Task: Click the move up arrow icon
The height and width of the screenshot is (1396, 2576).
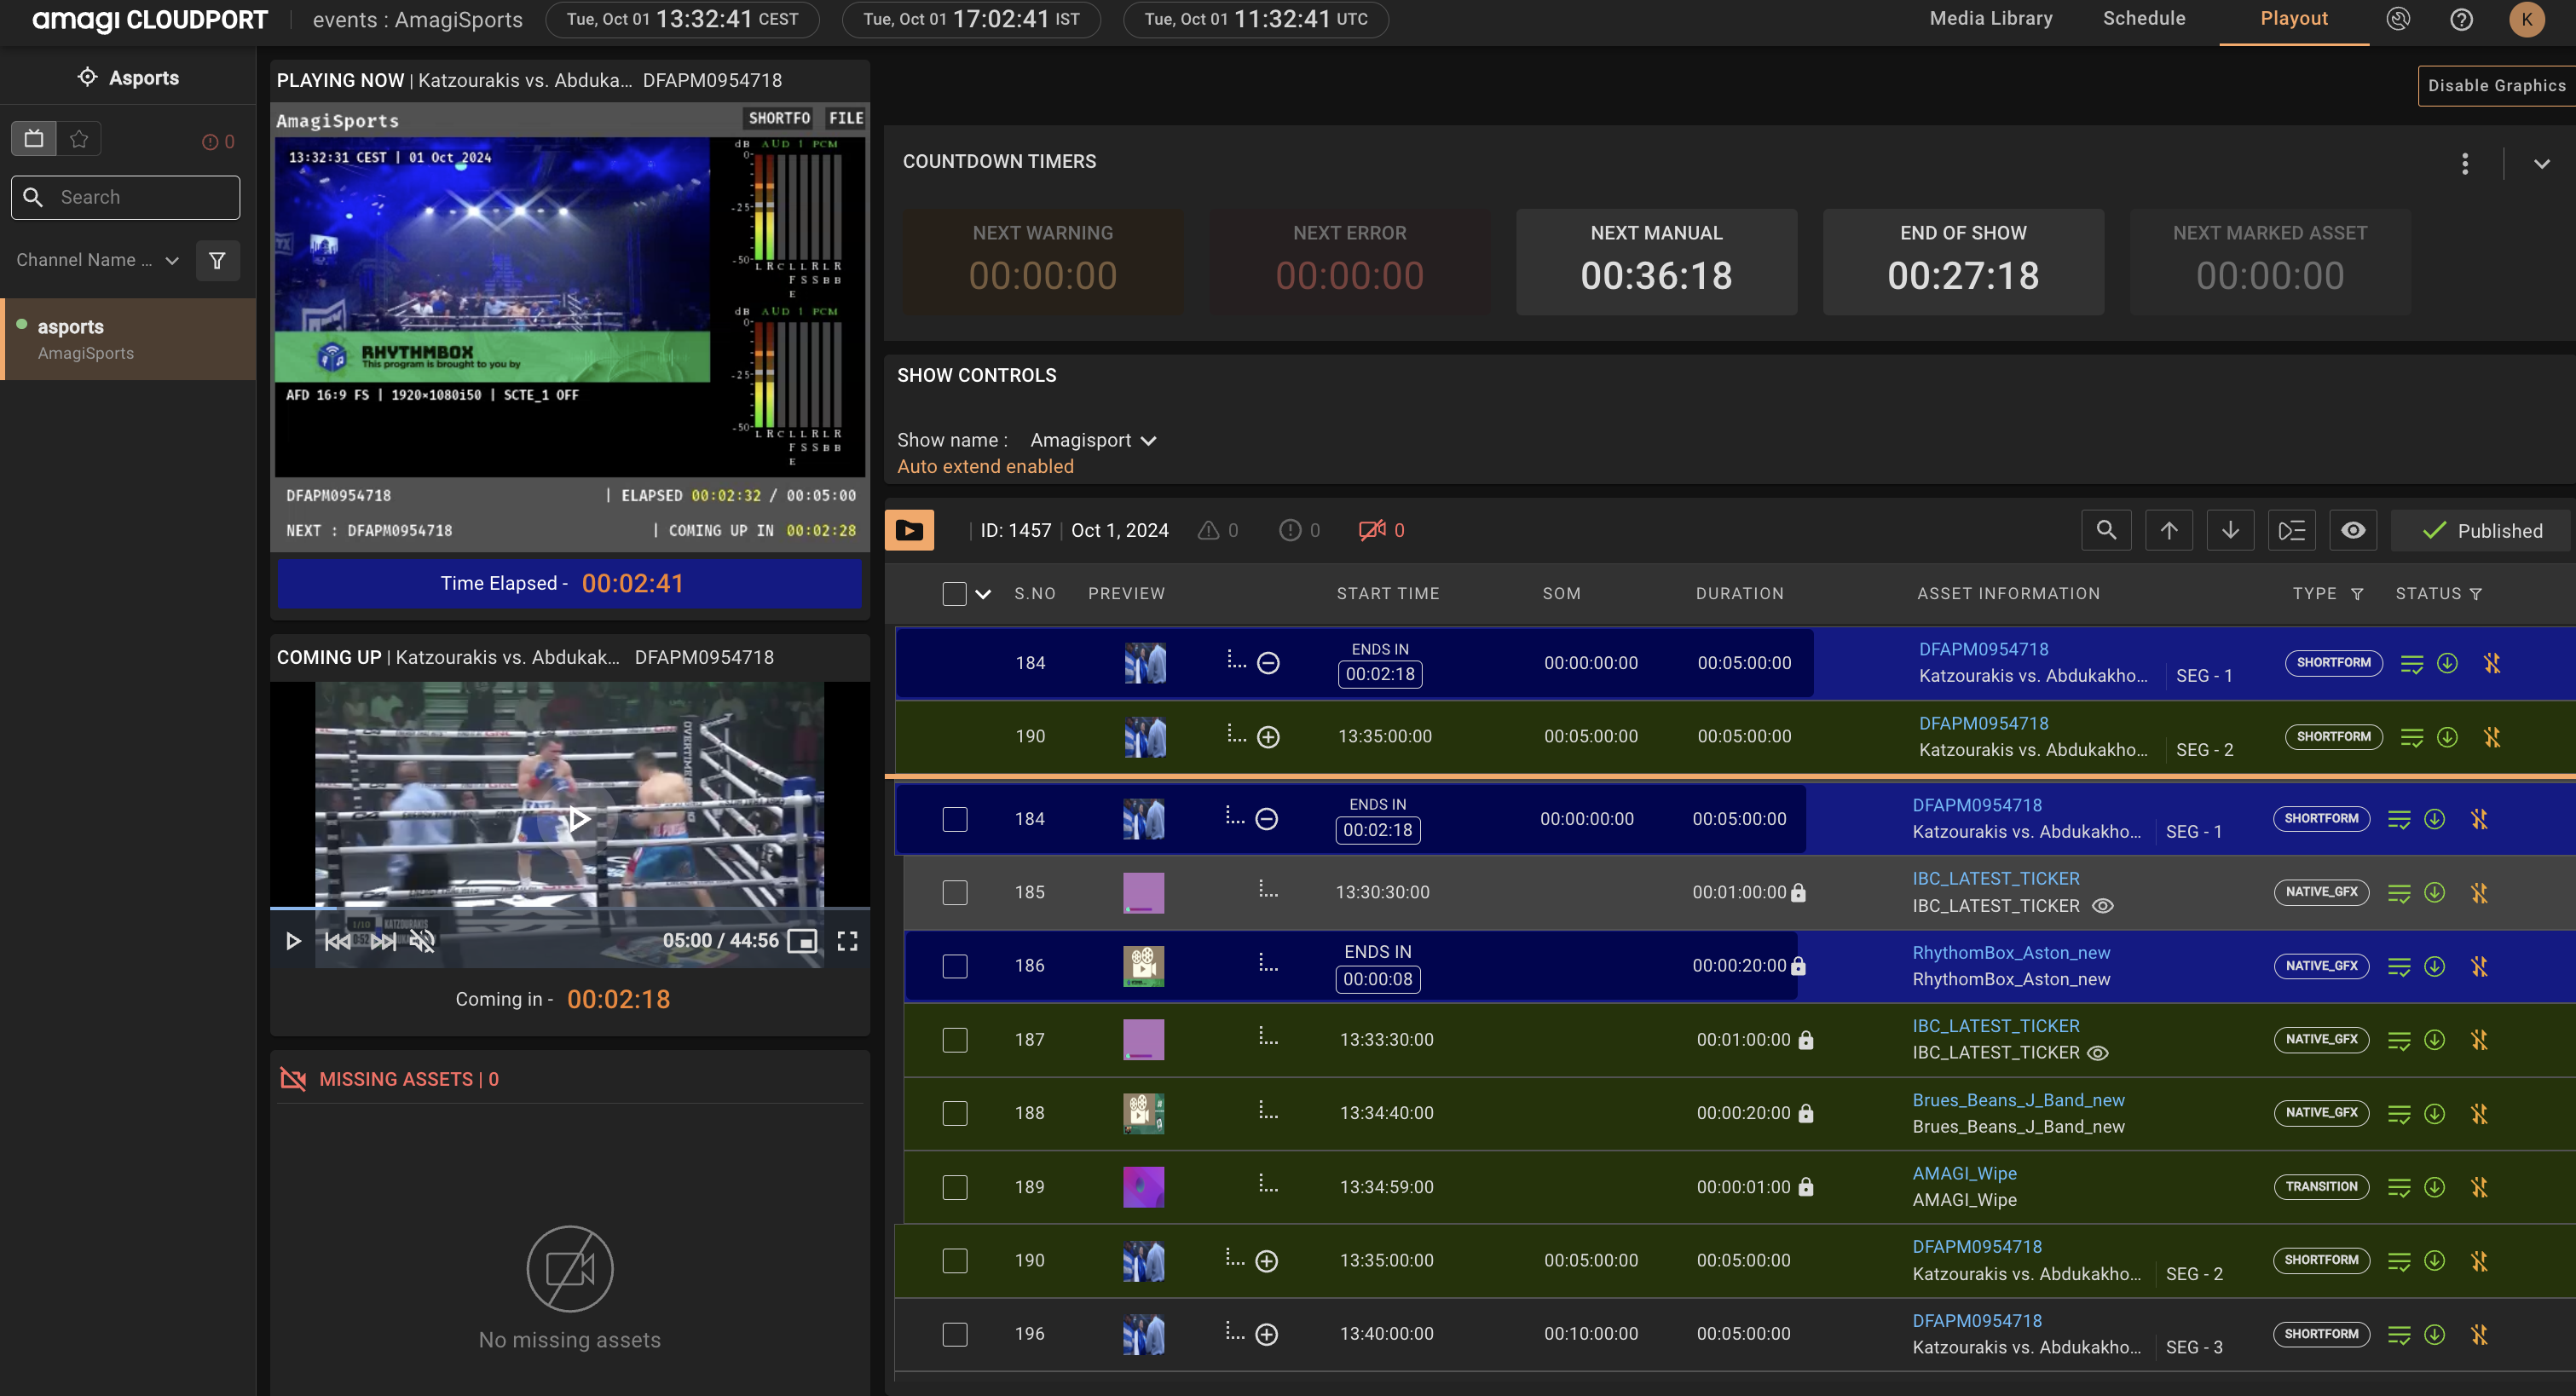Action: [2168, 530]
